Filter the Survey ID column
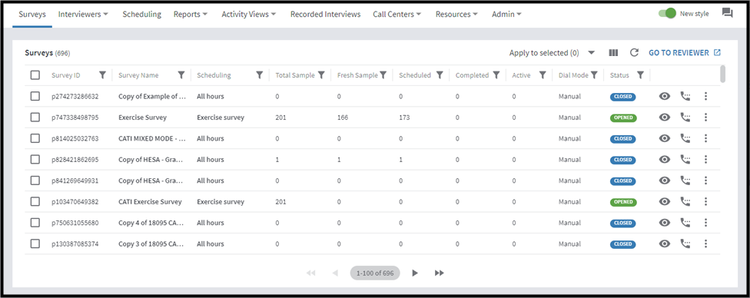This screenshot has height=298, width=750. (102, 75)
